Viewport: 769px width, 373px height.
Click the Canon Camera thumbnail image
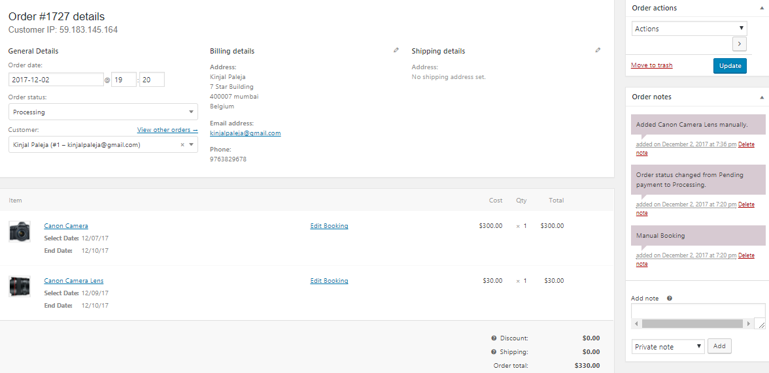click(20, 231)
